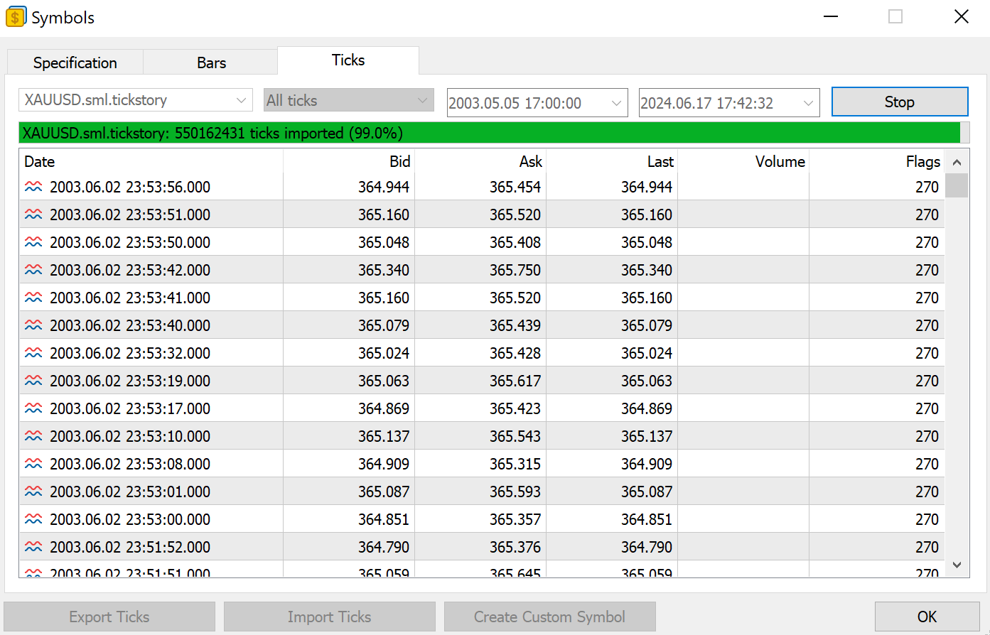
Task: Click the OK button
Action: [x=927, y=617]
